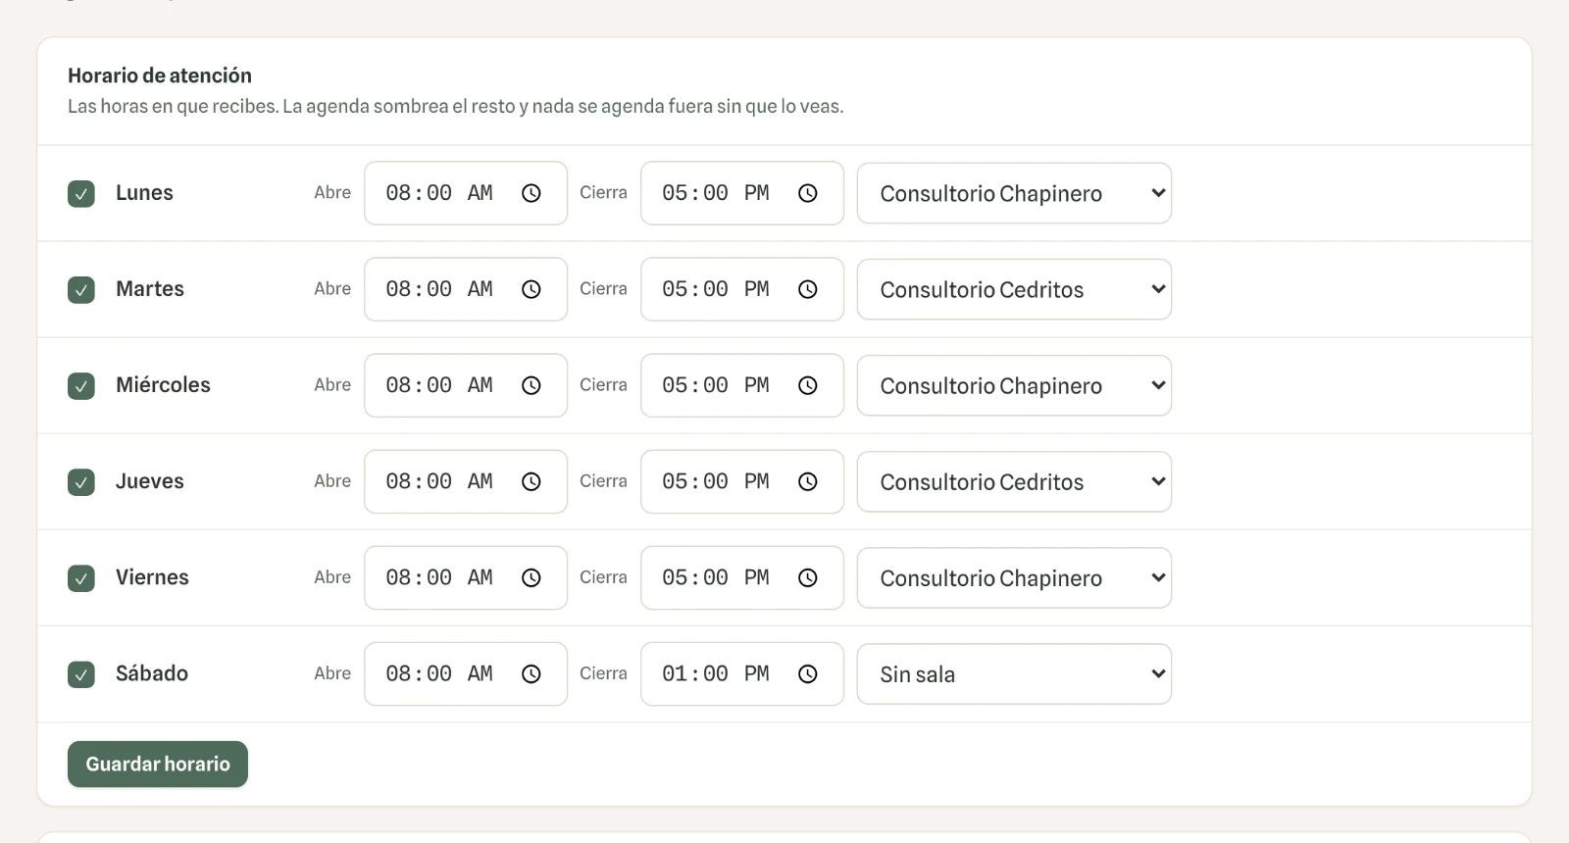This screenshot has height=843, width=1569.
Task: Click clock icon in Sábado closing field
Action: pyautogui.click(x=807, y=673)
